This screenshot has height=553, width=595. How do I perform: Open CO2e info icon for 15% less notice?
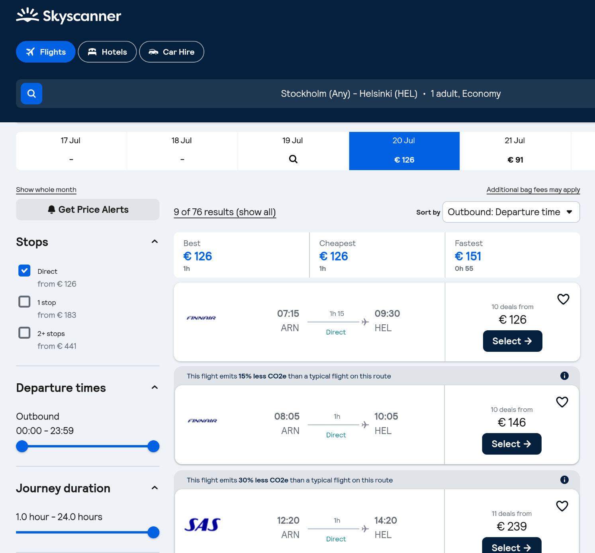[564, 376]
